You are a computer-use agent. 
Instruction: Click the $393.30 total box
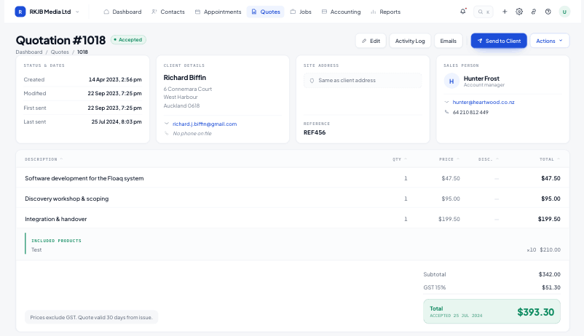click(x=492, y=311)
